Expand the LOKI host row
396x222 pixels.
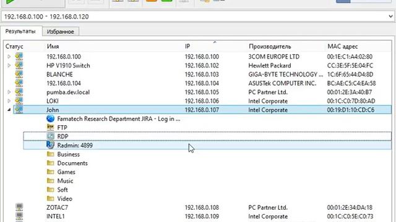[9, 101]
